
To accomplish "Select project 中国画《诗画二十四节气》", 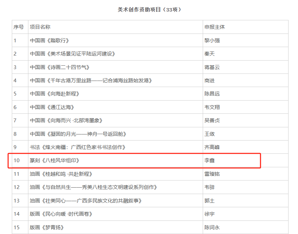I will [59, 67].
